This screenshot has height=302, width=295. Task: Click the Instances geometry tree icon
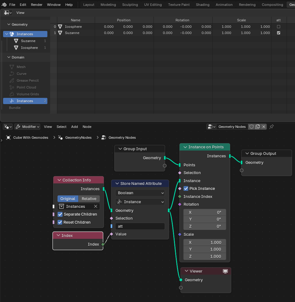coord(12,34)
